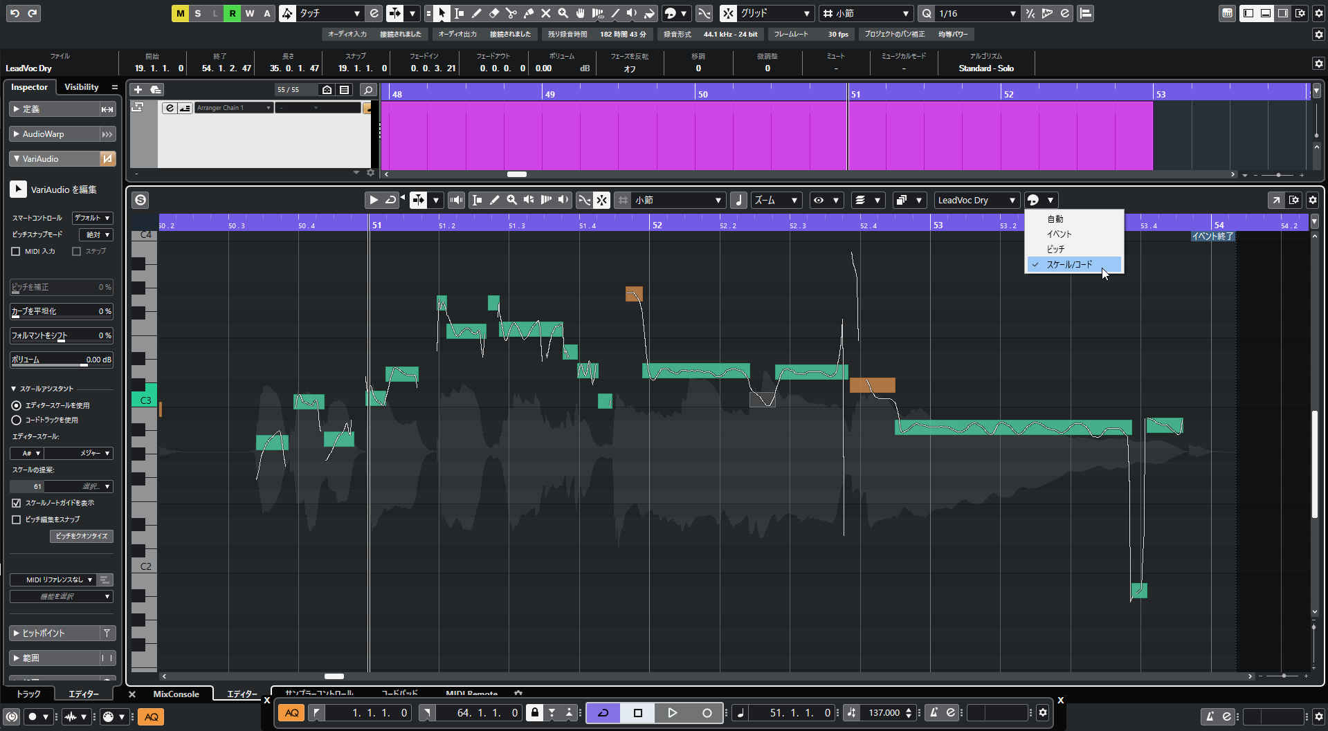Select the Glue tool in top toolbar
The image size is (1328, 731).
point(528,13)
